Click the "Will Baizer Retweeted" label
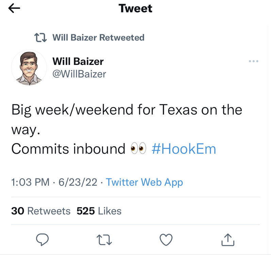 pos(98,37)
